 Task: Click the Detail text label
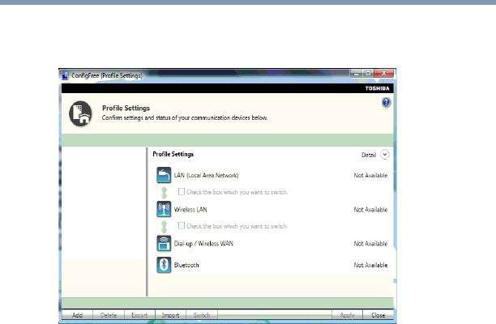point(369,155)
